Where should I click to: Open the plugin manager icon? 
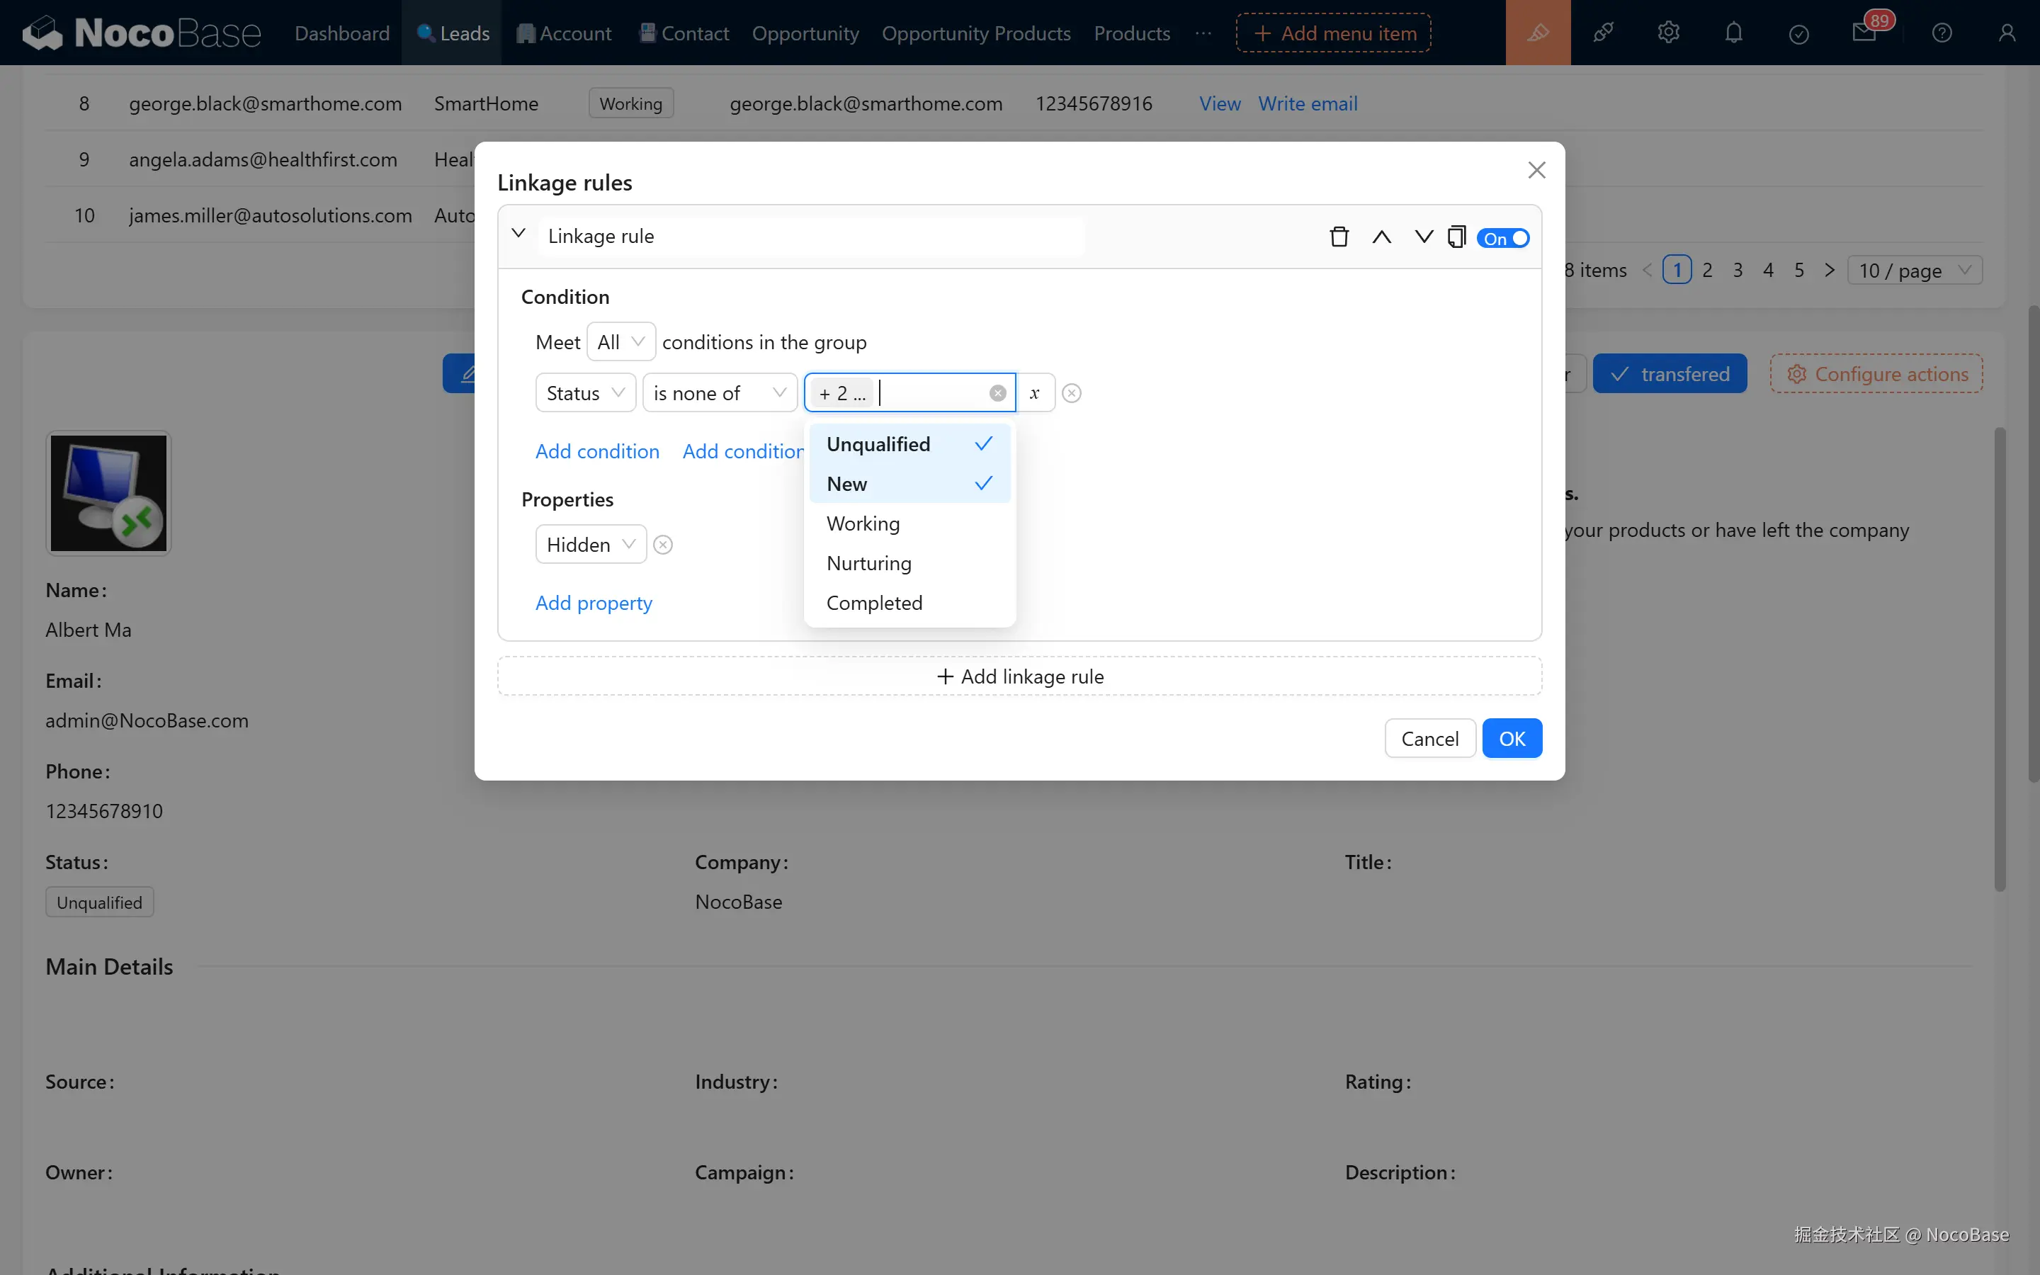[1602, 33]
